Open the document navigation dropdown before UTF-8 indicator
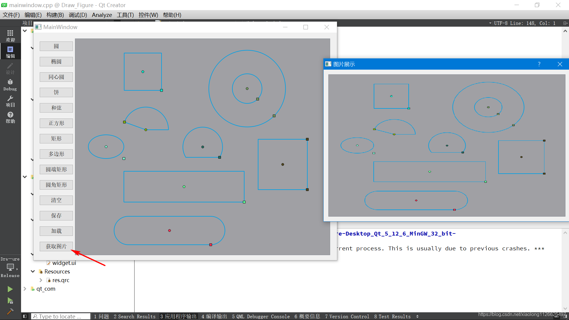569x320 pixels. [490, 23]
